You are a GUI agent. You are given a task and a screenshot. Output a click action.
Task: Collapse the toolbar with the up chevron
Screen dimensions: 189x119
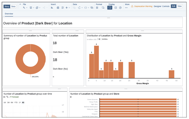(20, 4)
